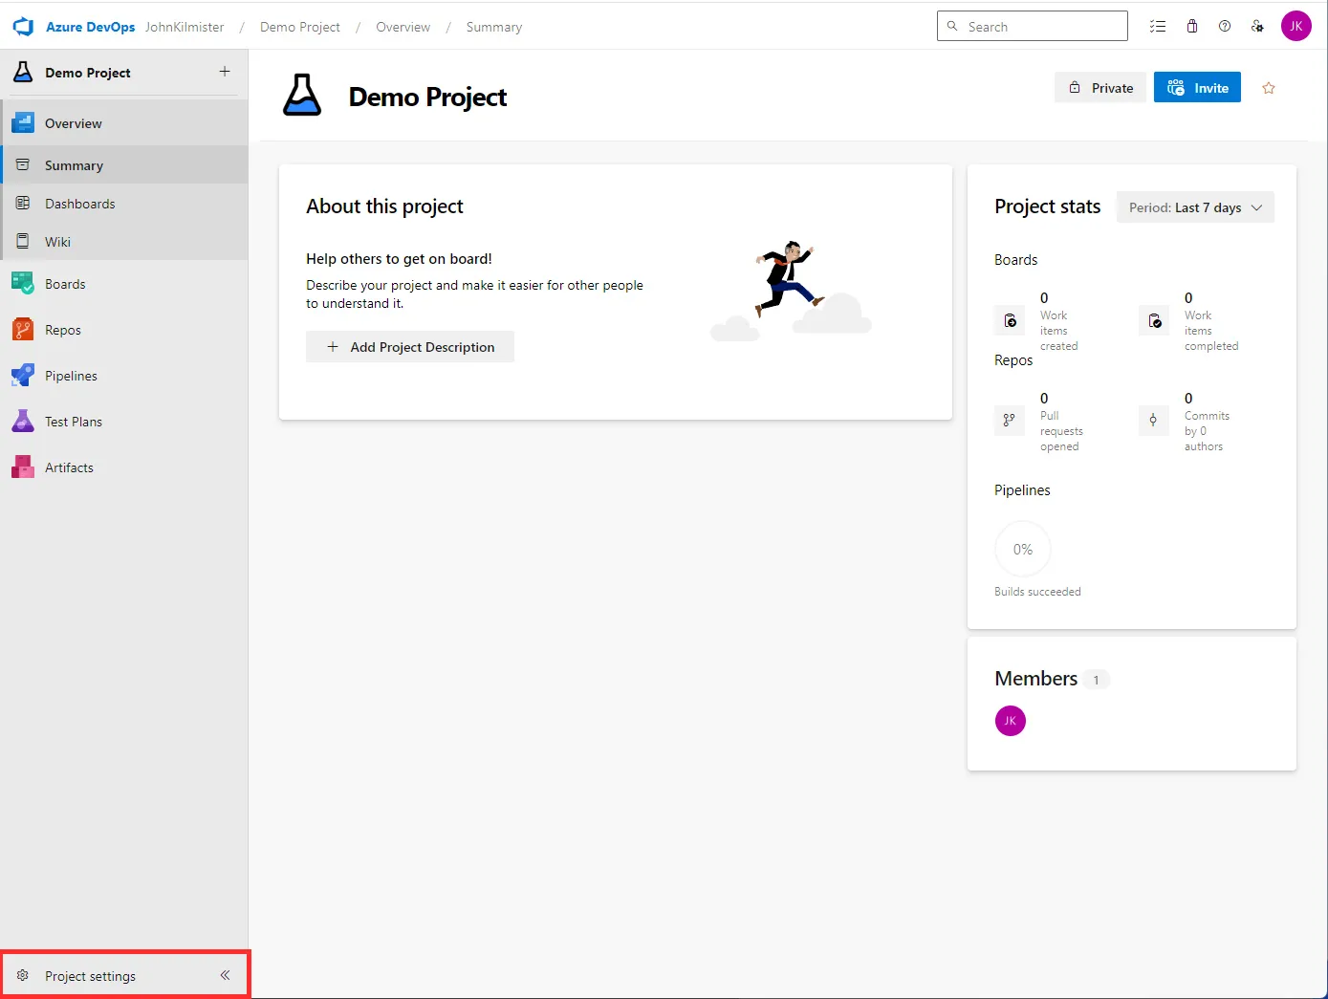Open Project settings
Viewport: 1328px width, 999px height.
coord(90,976)
